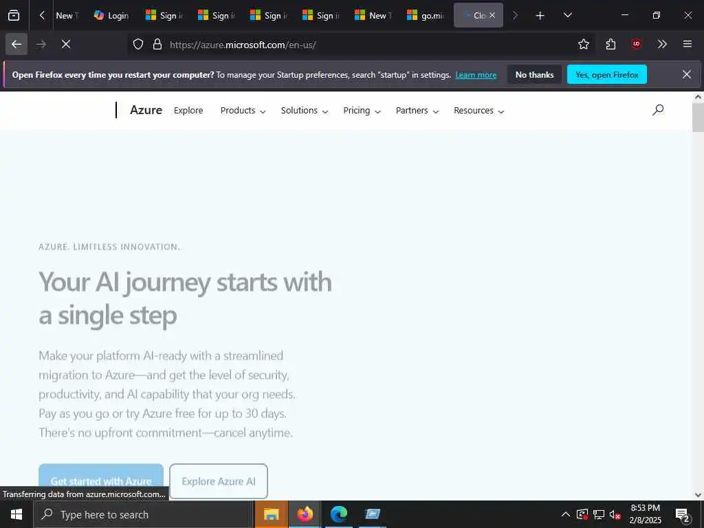View site security padlock info
This screenshot has width=704, height=528.
[x=157, y=44]
